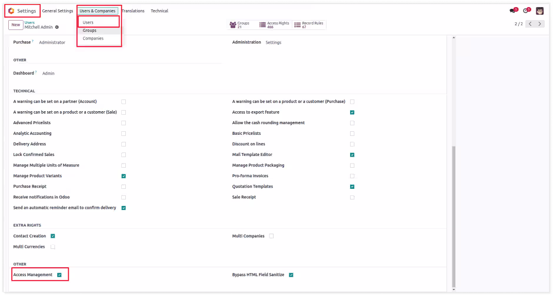Click the scrollbar up arrow
The height and width of the screenshot is (296, 553).
click(454, 38)
